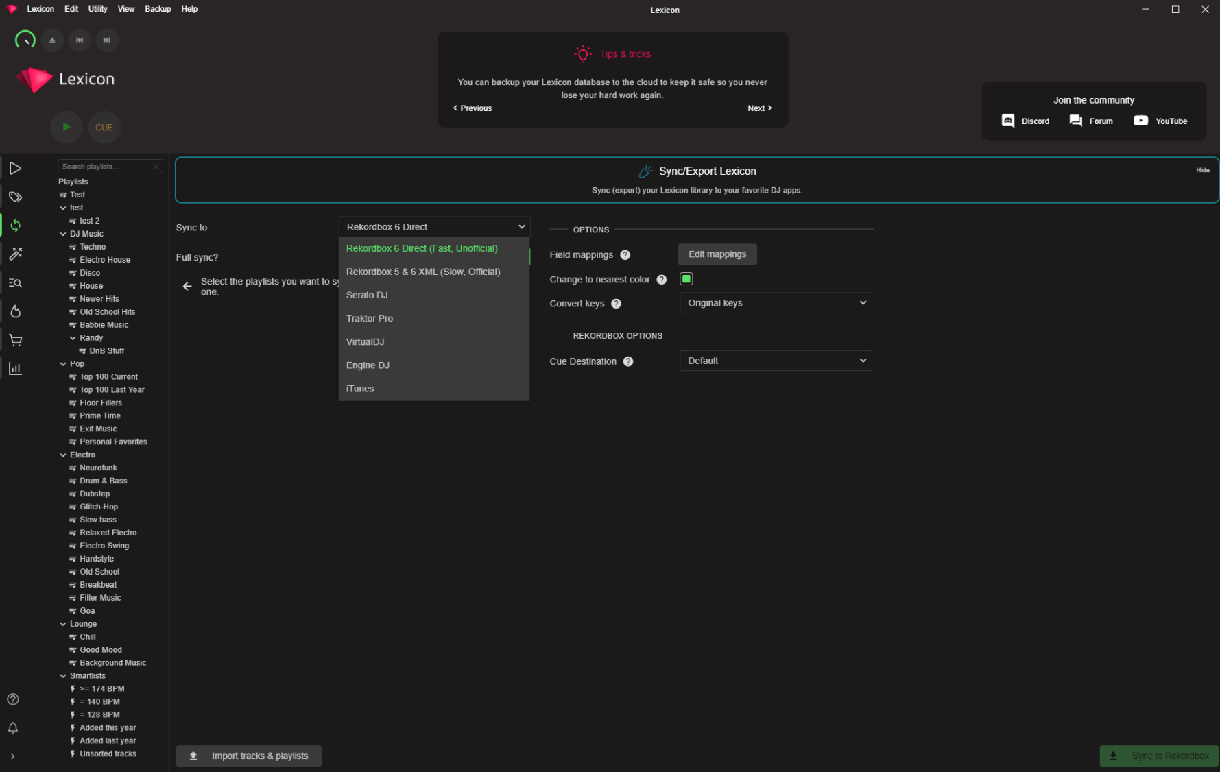Open the Forum community link
The image size is (1220, 772).
click(1091, 121)
